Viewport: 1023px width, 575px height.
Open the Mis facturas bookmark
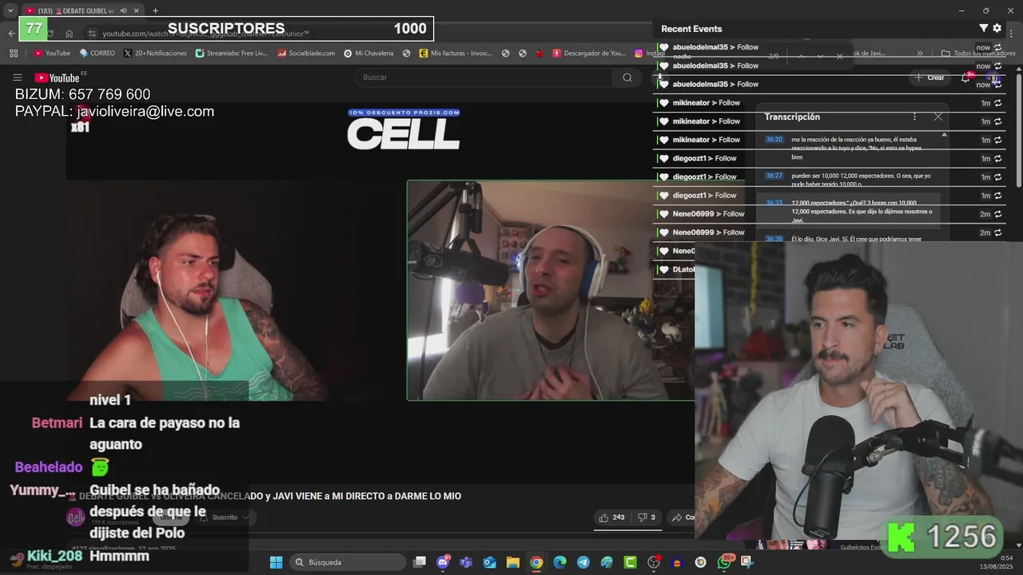click(x=456, y=53)
